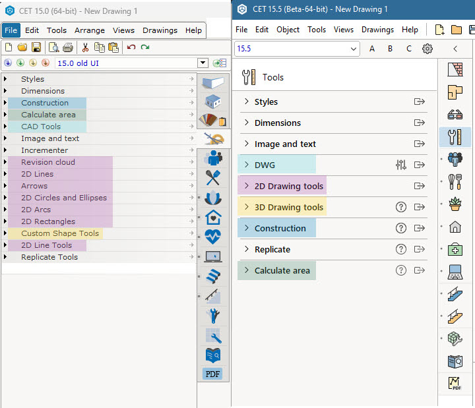This screenshot has width=475, height=408.
Task: Click first blue down-arrow circle in CET 15.0
Action: point(8,63)
